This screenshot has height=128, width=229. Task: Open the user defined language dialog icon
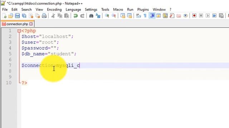159,16
